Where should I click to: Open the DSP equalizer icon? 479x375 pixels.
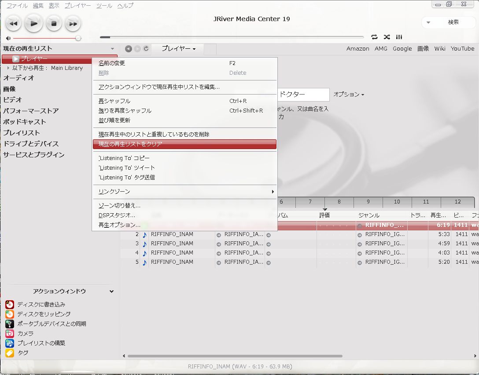[x=399, y=37]
